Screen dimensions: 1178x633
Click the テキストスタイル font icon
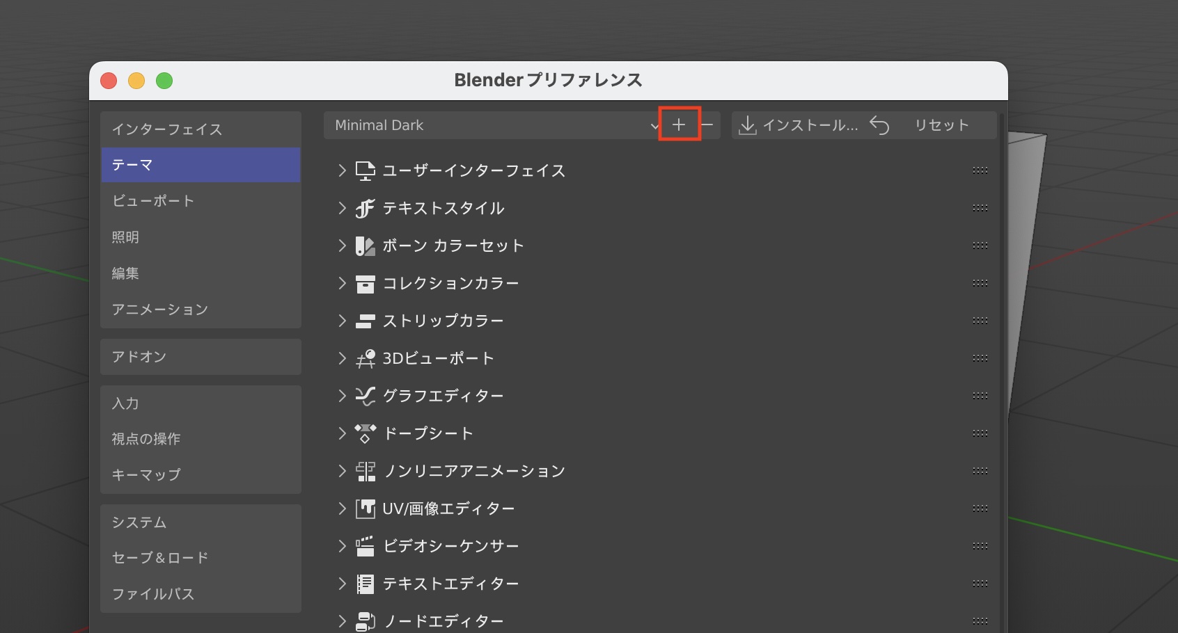365,209
